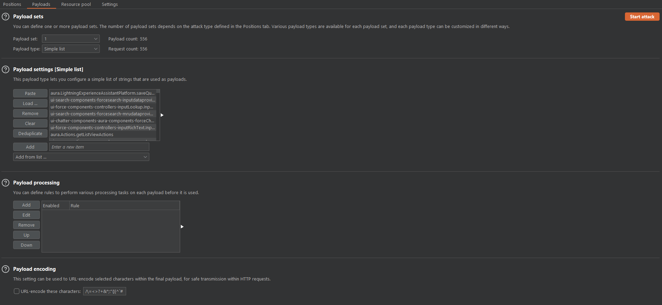Screen dimensions: 662x305
Task: Open help for Payload settings section
Action: pos(6,69)
